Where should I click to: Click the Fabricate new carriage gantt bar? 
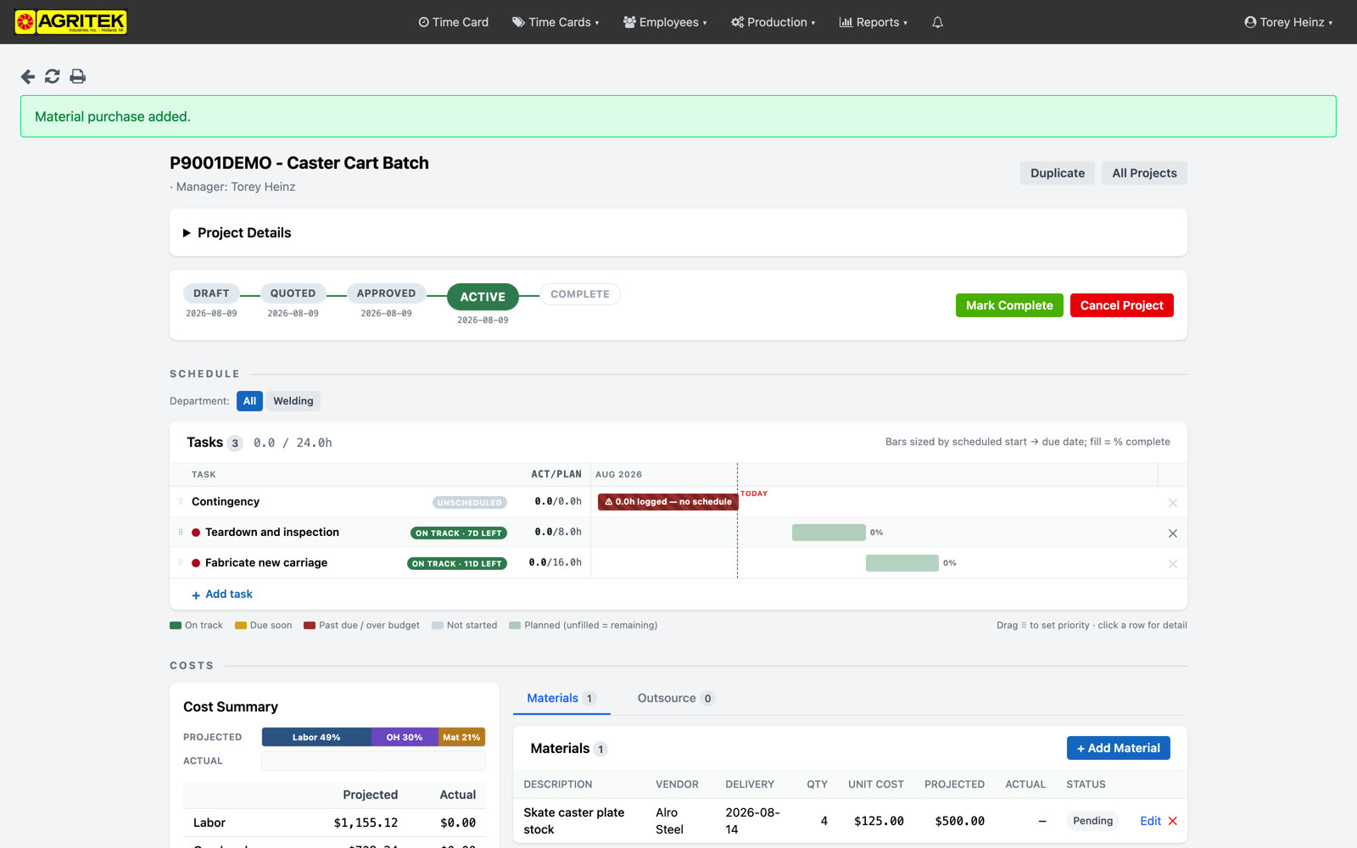tap(902, 563)
